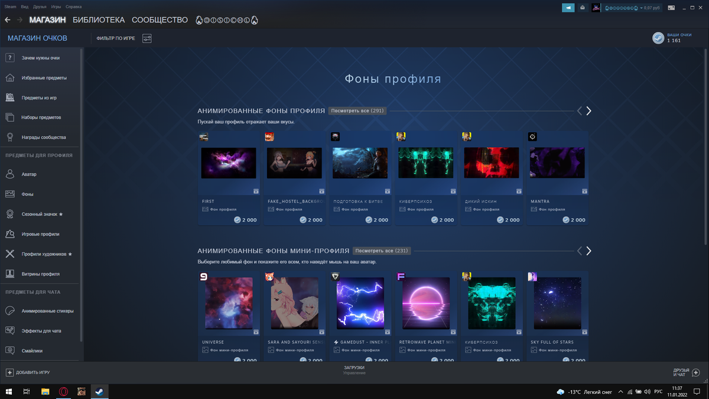This screenshot has width=709, height=399.
Task: Open 'МАГАЗИН ОЧКОВ' heading link
Action: tap(37, 38)
